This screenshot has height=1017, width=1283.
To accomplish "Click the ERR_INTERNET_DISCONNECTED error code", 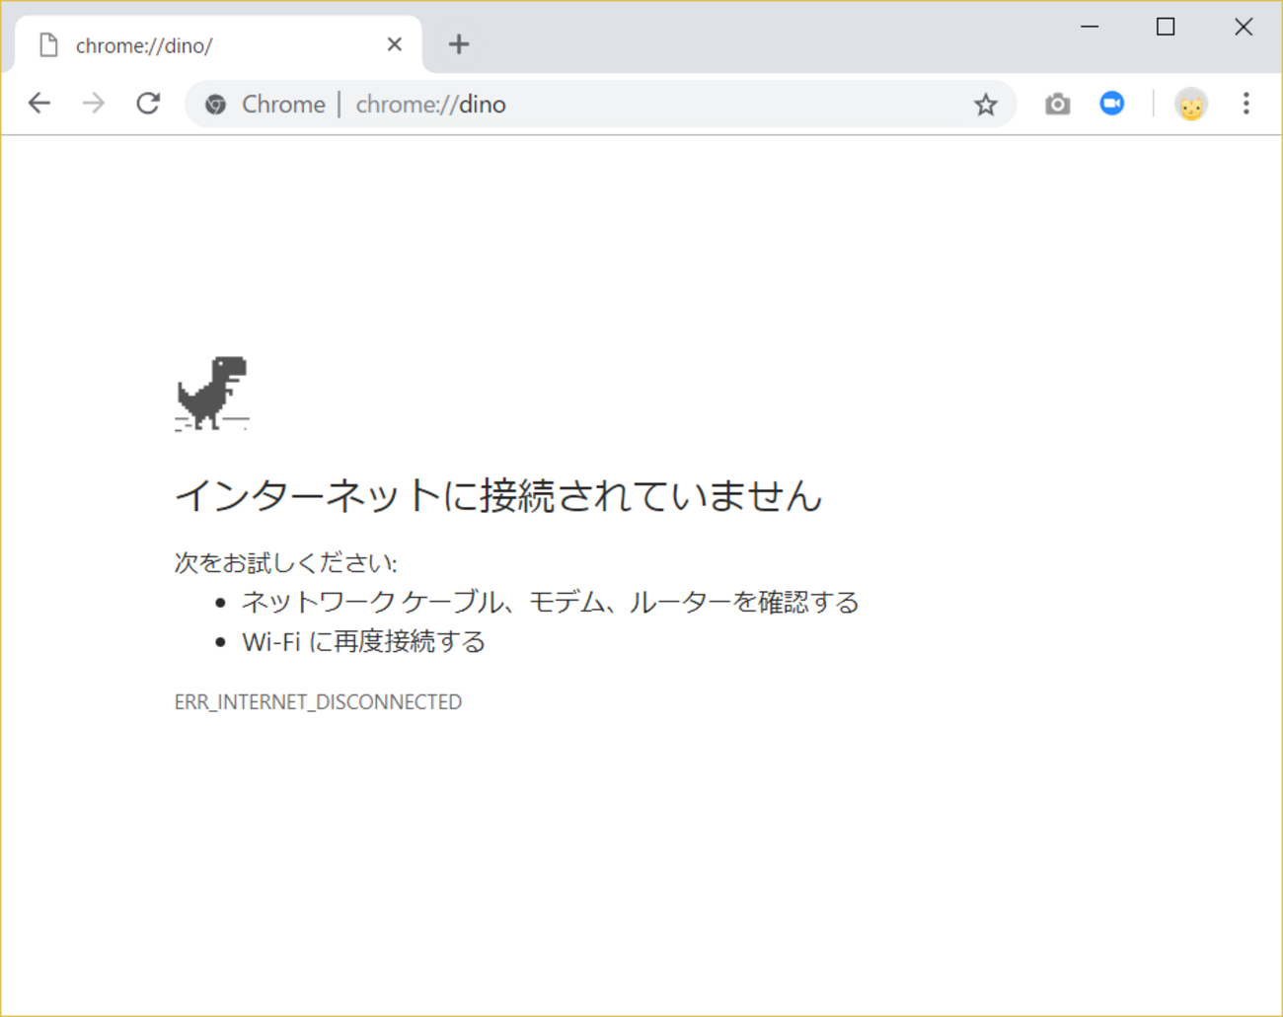I will [x=318, y=701].
